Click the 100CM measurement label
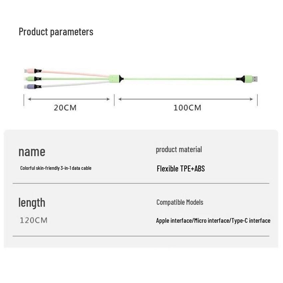This screenshot has height=283, width=283. [187, 108]
